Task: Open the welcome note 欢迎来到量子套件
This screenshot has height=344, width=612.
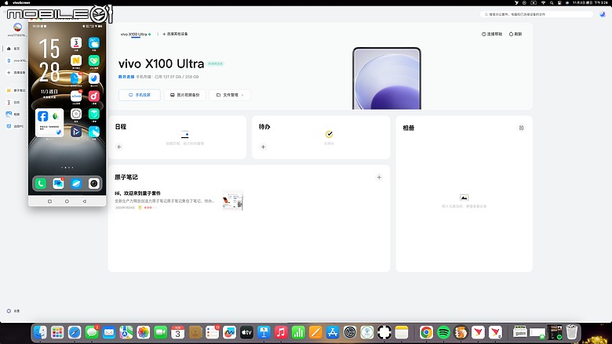Action: 137,194
